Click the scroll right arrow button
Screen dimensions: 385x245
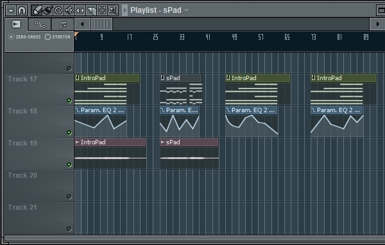coord(377,24)
